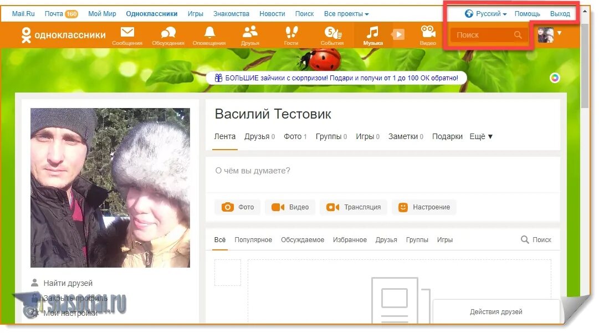Viewport: 599px width, 333px height.
Task: Select the Популярное feed filter
Action: [x=253, y=239]
